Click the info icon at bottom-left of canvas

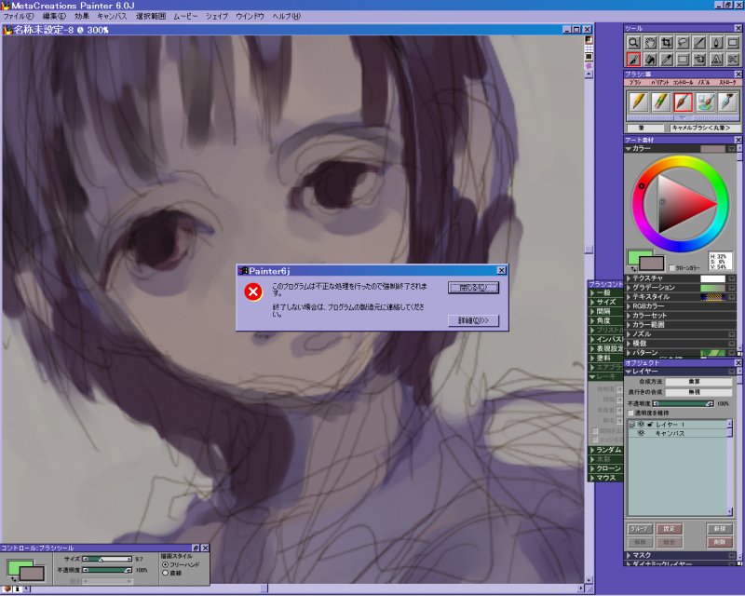[18, 589]
